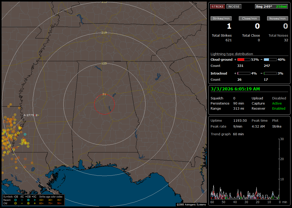This screenshot has width=292, height=208.
Task: Click the green date and time display
Action: click(x=235, y=89)
